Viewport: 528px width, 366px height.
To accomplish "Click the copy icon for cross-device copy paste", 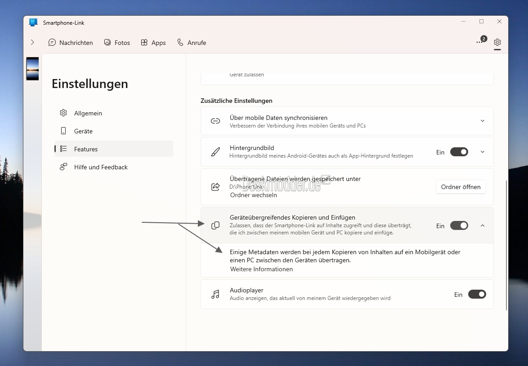I will tap(215, 225).
